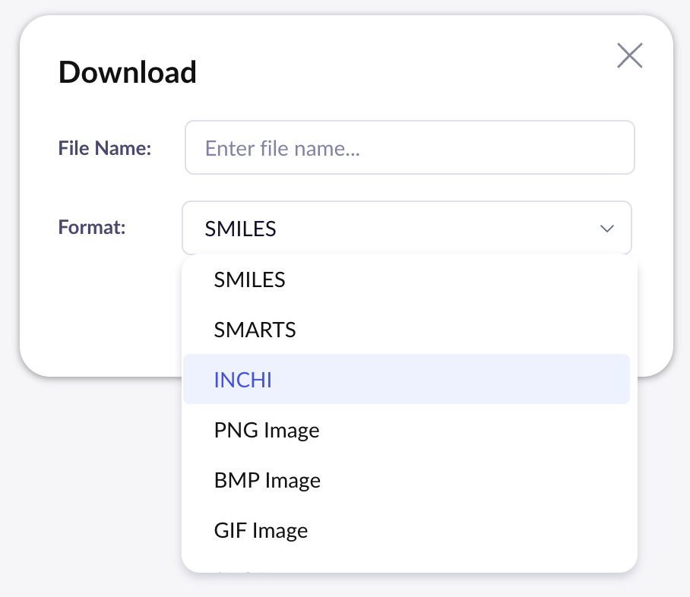Select SMILES from the format list
This screenshot has width=690, height=597.
coord(250,280)
